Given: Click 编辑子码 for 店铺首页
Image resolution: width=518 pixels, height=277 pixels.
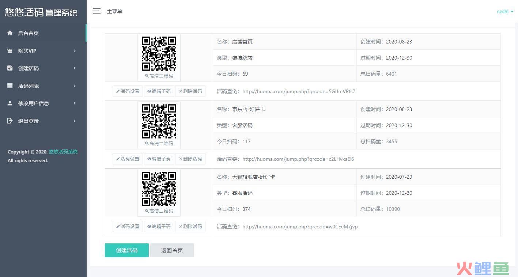Looking at the screenshot, I should coord(159,91).
